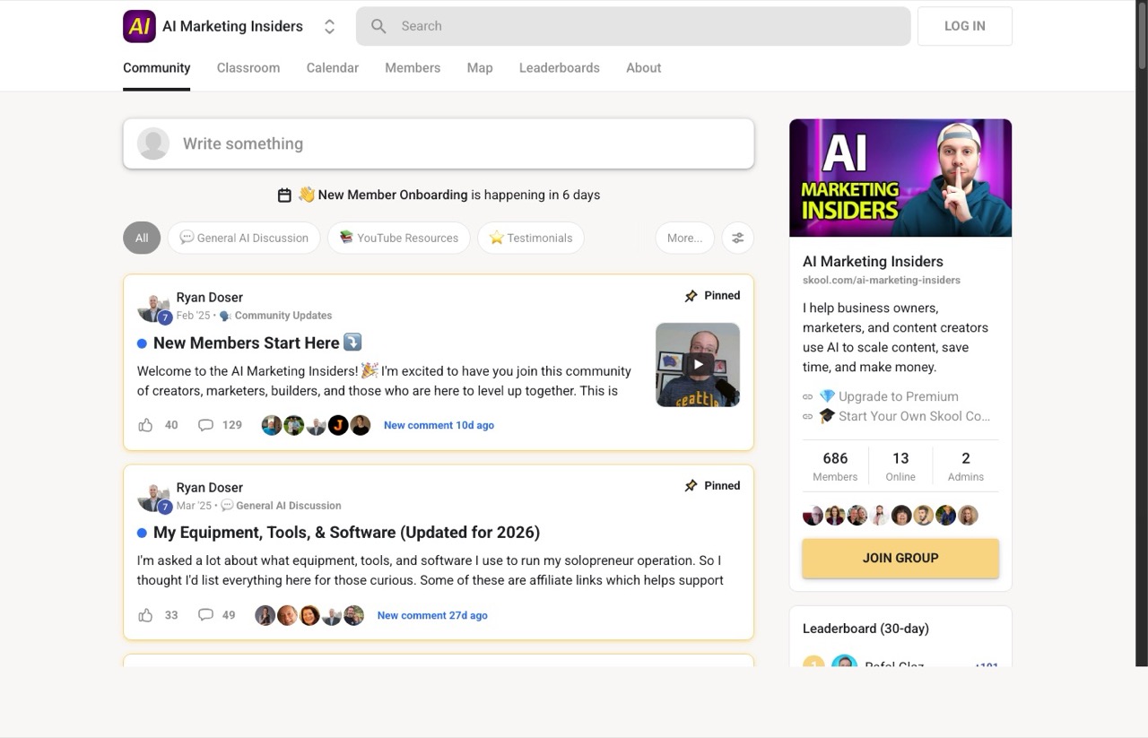This screenshot has height=738, width=1148.
Task: Click the AI Marketing Insiders logo icon
Action: pyautogui.click(x=139, y=26)
